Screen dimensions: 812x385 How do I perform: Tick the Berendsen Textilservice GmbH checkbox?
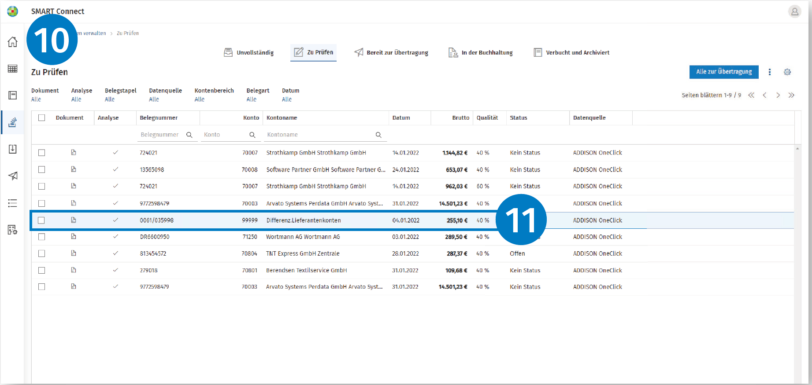pos(42,271)
